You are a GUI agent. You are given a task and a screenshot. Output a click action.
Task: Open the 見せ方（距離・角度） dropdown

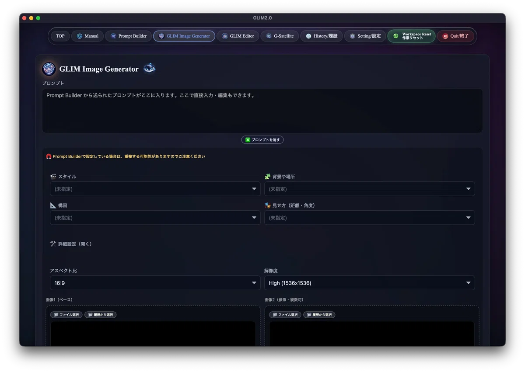369,218
